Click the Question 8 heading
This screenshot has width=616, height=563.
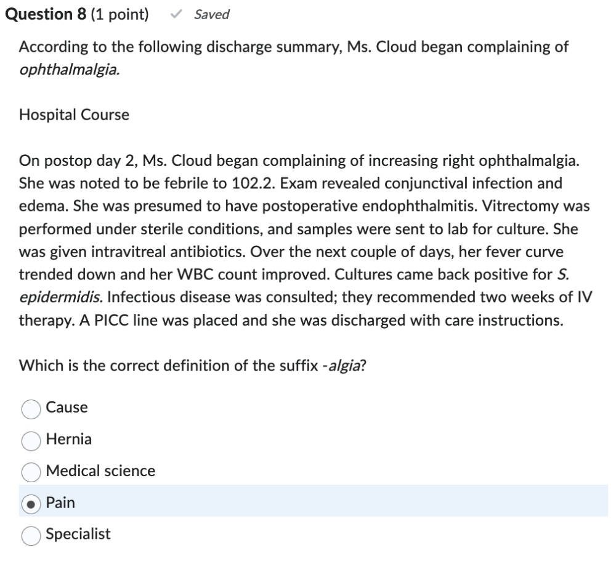45,15
